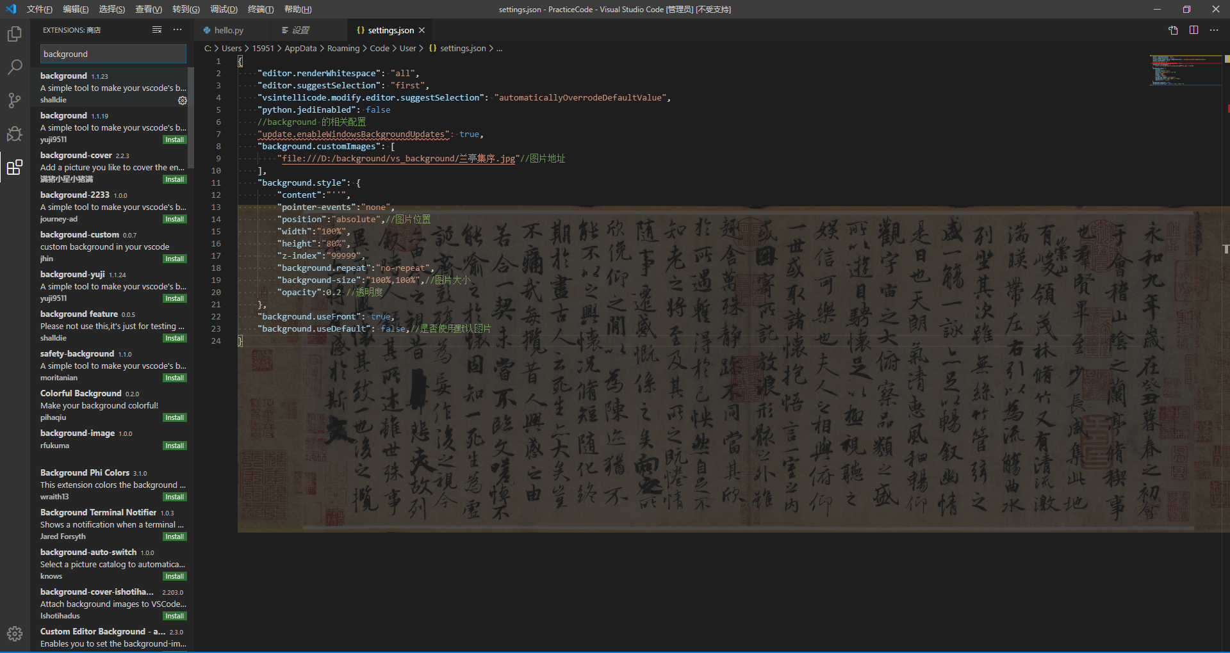
Task: Click inside the Extensions search box
Action: 113,54
